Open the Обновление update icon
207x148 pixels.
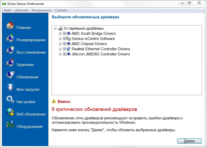tap(10, 75)
